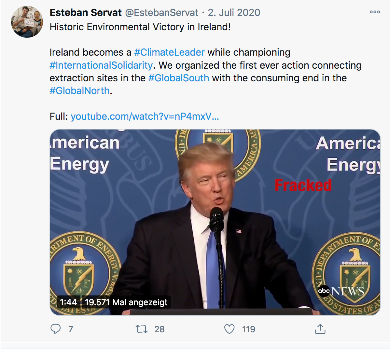Click the reply count number 7
The width and height of the screenshot is (390, 354).
[71, 329]
